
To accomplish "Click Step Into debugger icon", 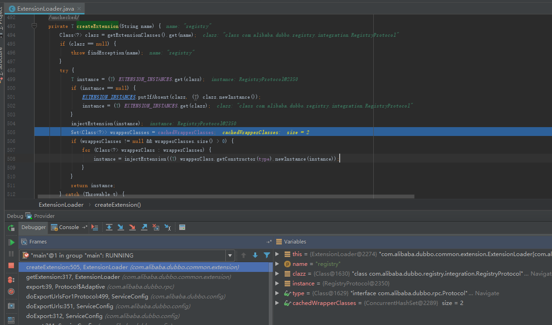I will [121, 227].
